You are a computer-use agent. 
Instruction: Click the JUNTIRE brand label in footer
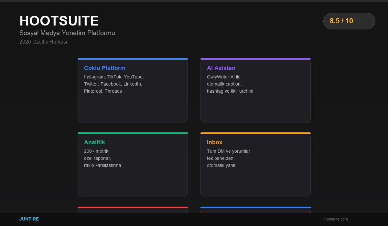pos(29,219)
